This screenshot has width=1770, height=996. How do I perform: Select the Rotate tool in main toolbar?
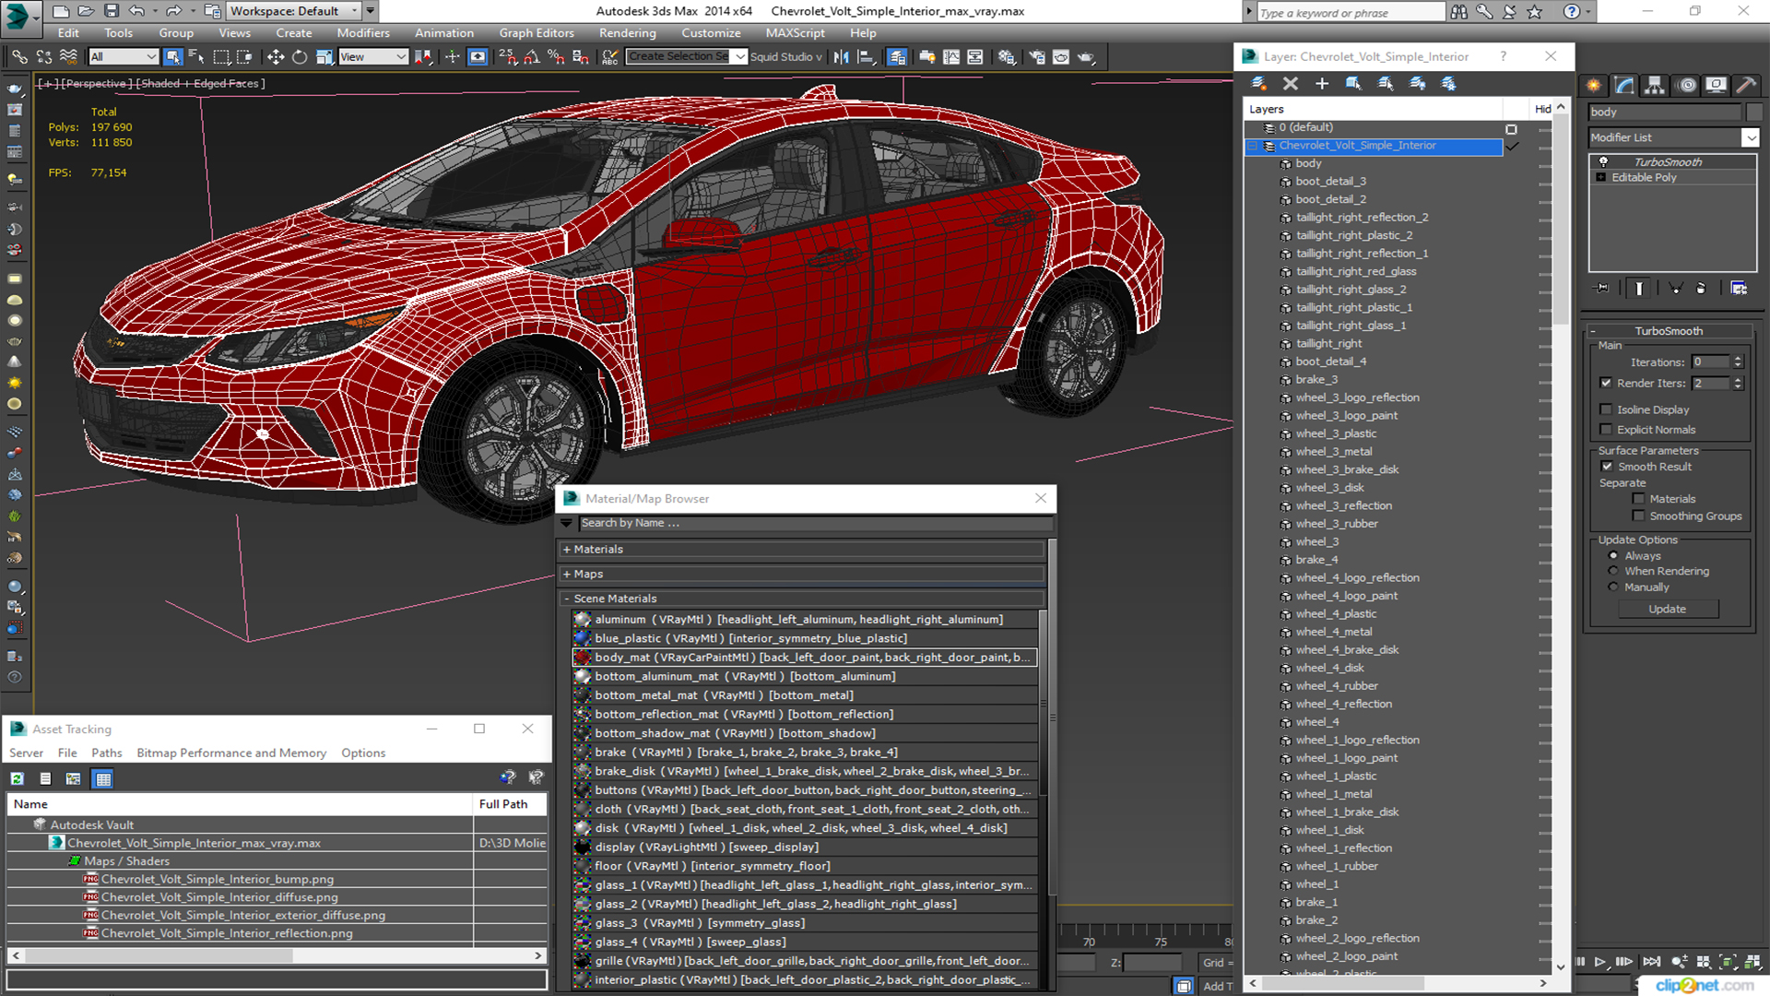300,57
